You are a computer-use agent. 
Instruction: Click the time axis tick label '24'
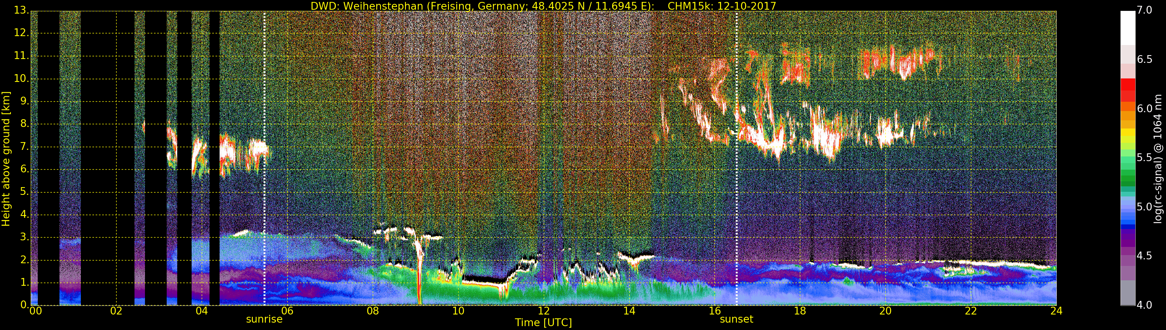click(1056, 311)
